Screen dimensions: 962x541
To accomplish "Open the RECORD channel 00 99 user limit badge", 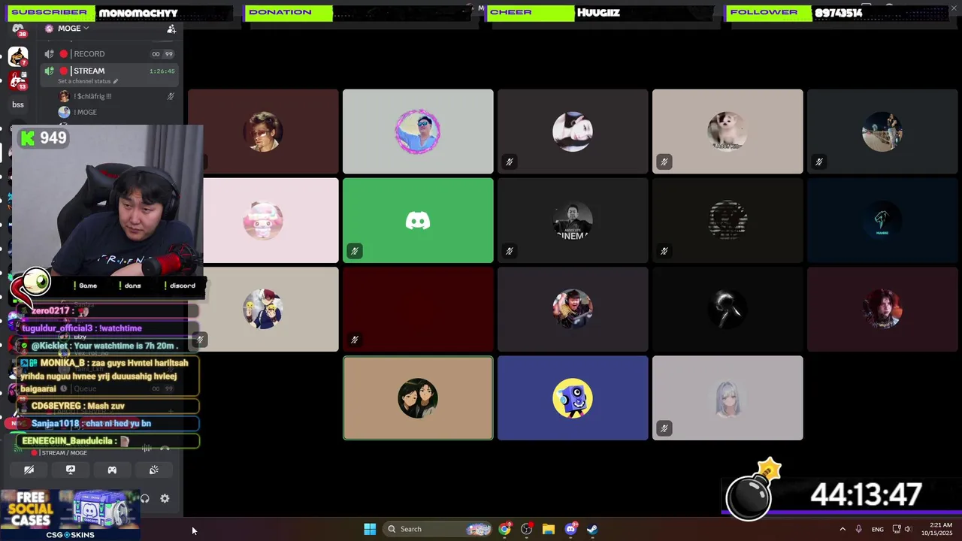I will (162, 54).
